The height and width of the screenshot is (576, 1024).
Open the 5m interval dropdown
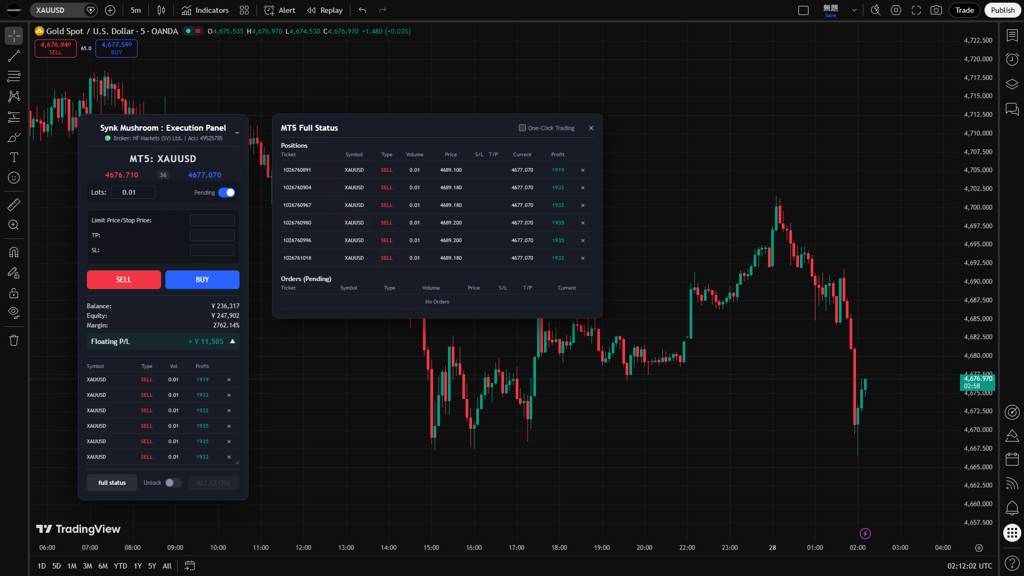(136, 10)
